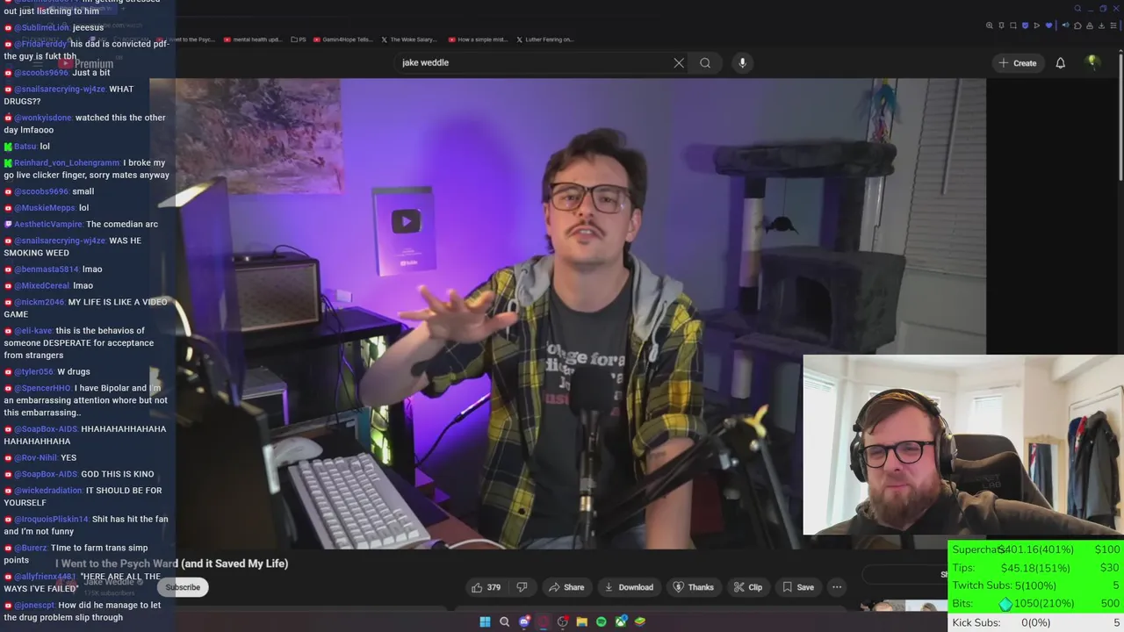The image size is (1124, 632).
Task: Toggle the blue shield ad-blocker icon
Action: (1025, 25)
